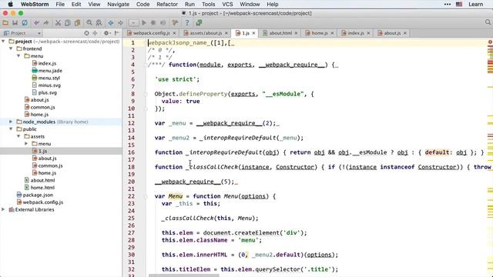Click the scroll-from-source target icon

(86, 33)
